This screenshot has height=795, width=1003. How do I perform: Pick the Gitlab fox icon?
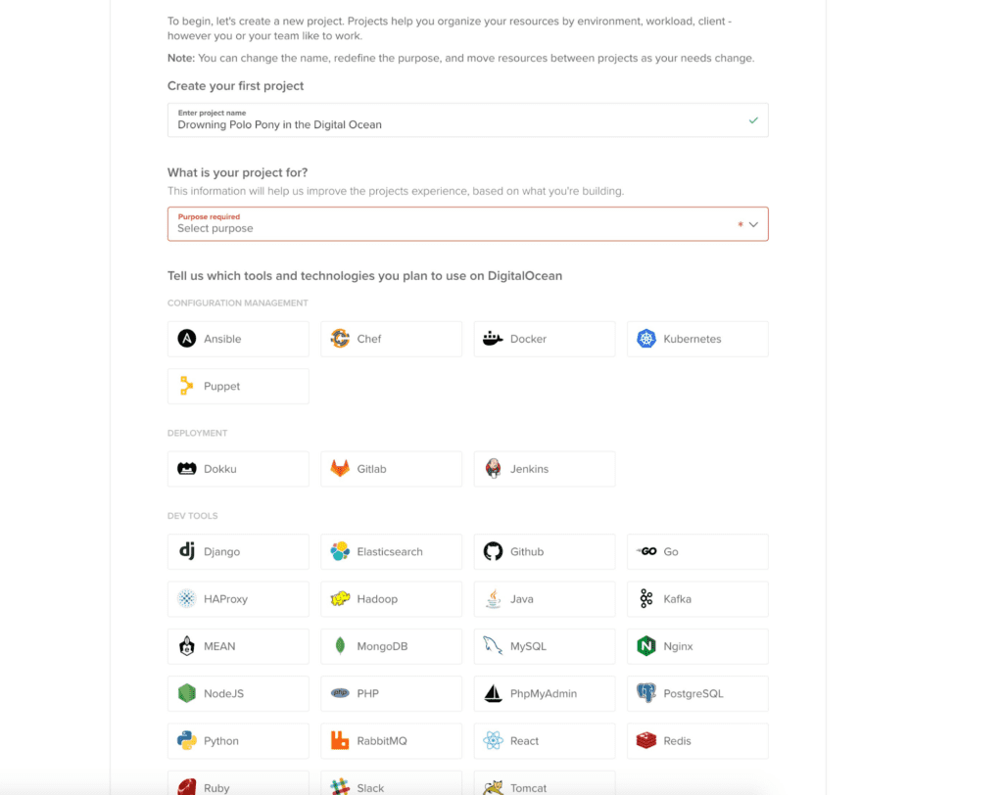340,468
